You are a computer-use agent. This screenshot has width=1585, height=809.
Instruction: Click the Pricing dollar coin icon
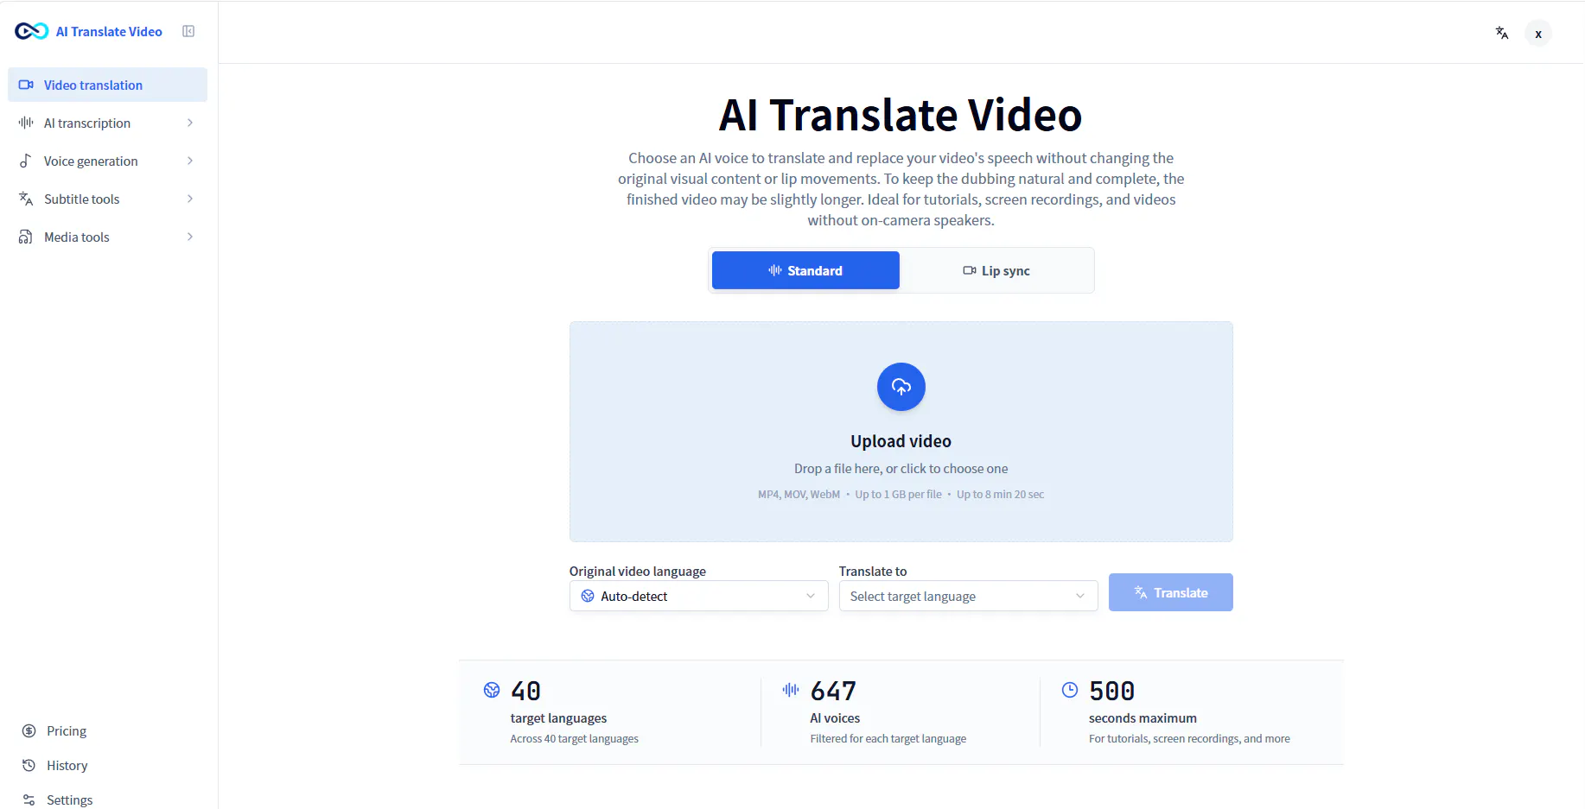[29, 730]
